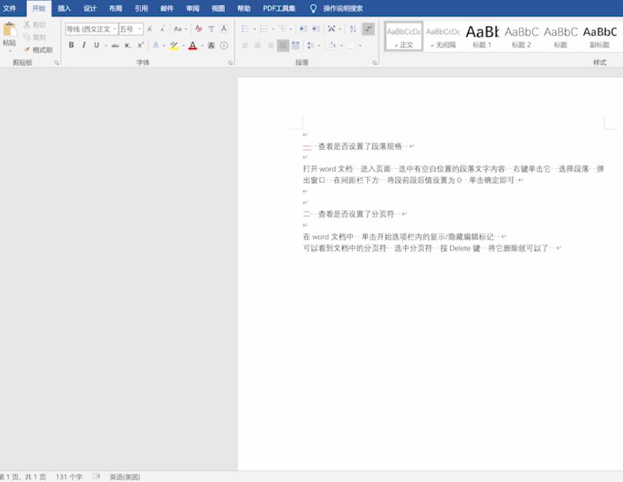Apply yellow text highlight color
The height and width of the screenshot is (482, 623).
click(174, 45)
